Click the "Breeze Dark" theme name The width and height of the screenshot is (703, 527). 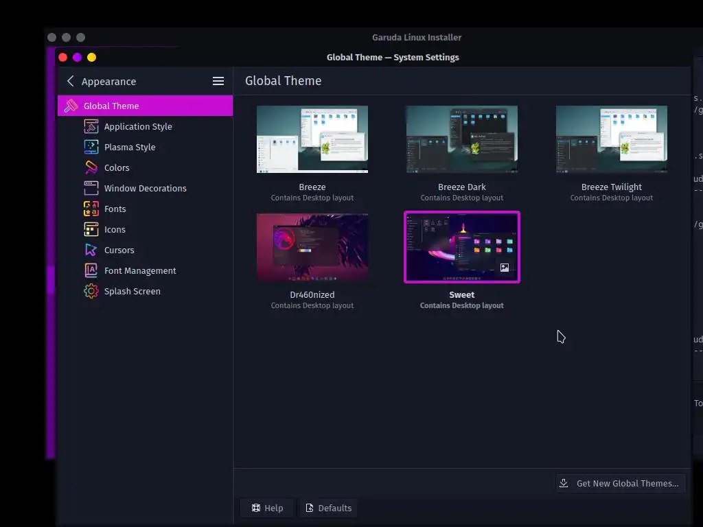coord(462,187)
